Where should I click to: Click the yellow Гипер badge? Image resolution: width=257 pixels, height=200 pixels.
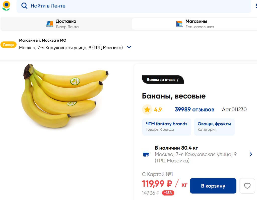[x=9, y=45]
